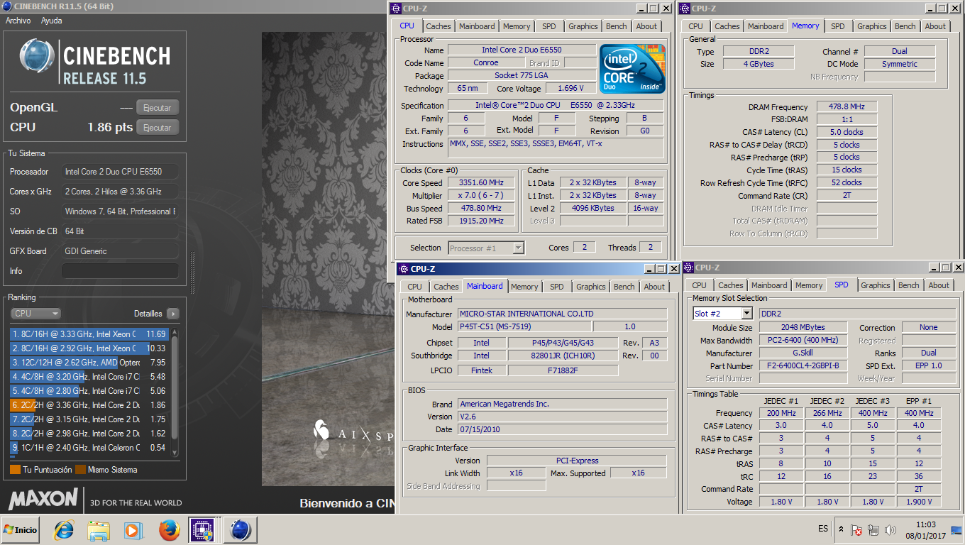
Task: Click part number F2-6400CL4-2GBPI-B
Action: click(x=803, y=366)
